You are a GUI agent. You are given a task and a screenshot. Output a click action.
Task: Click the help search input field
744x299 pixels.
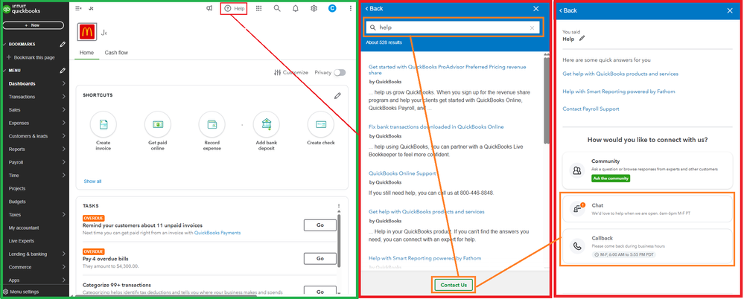pos(453,28)
